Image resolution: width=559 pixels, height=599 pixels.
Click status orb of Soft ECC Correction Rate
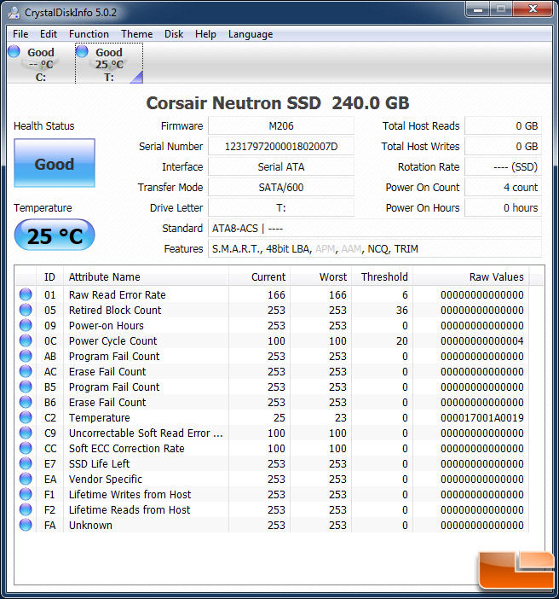26,448
